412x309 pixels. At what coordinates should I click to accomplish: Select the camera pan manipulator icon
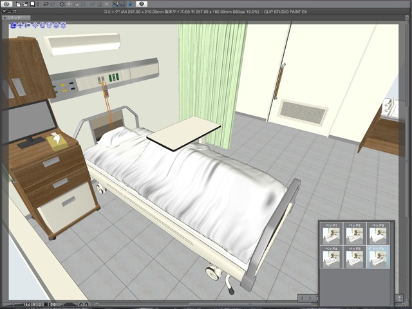click(21, 25)
